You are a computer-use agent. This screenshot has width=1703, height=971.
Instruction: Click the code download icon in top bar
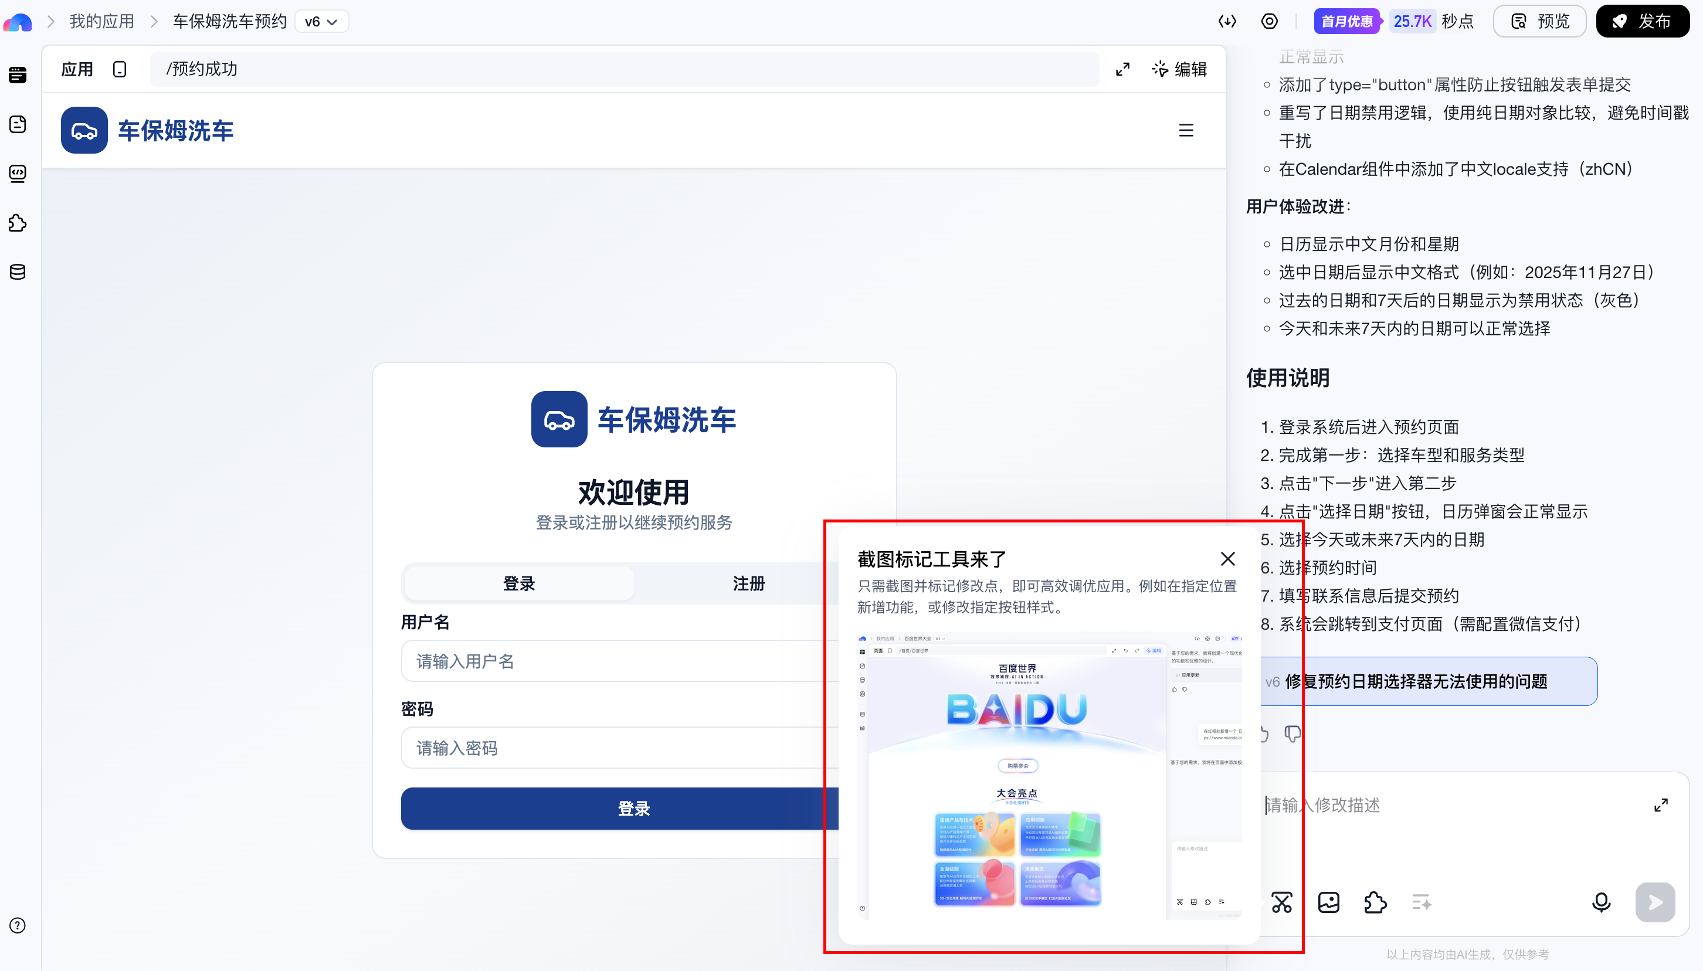1227,21
